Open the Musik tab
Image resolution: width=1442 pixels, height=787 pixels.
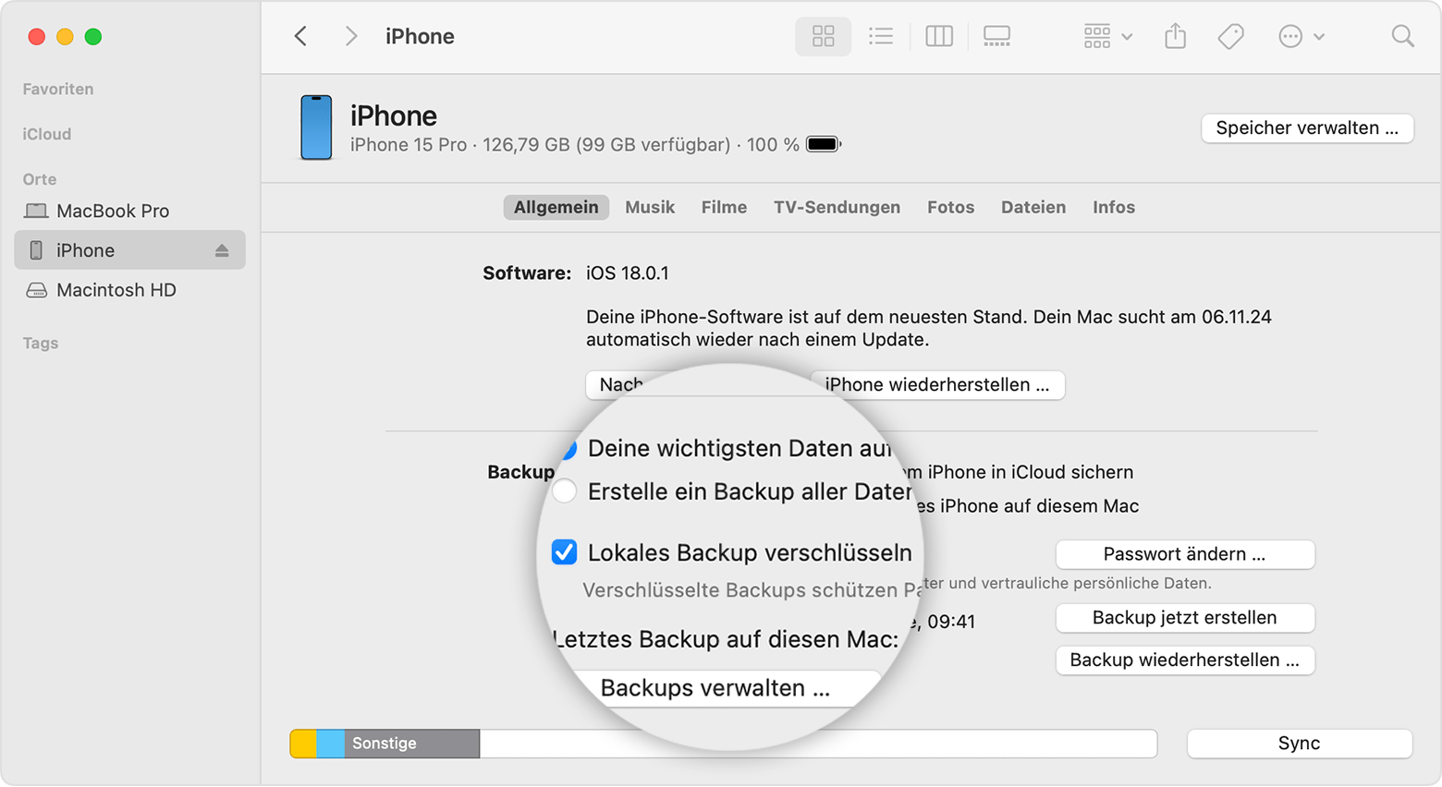click(650, 207)
